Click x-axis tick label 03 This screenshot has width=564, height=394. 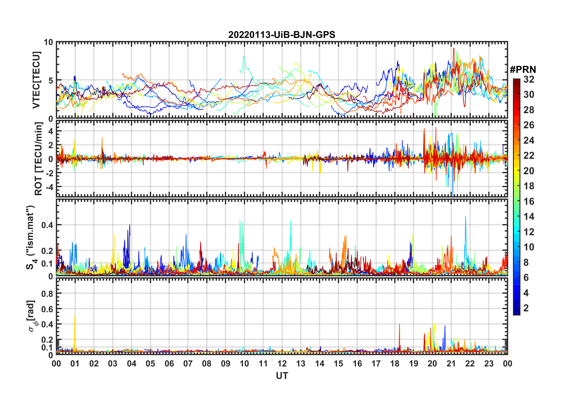pyautogui.click(x=113, y=363)
